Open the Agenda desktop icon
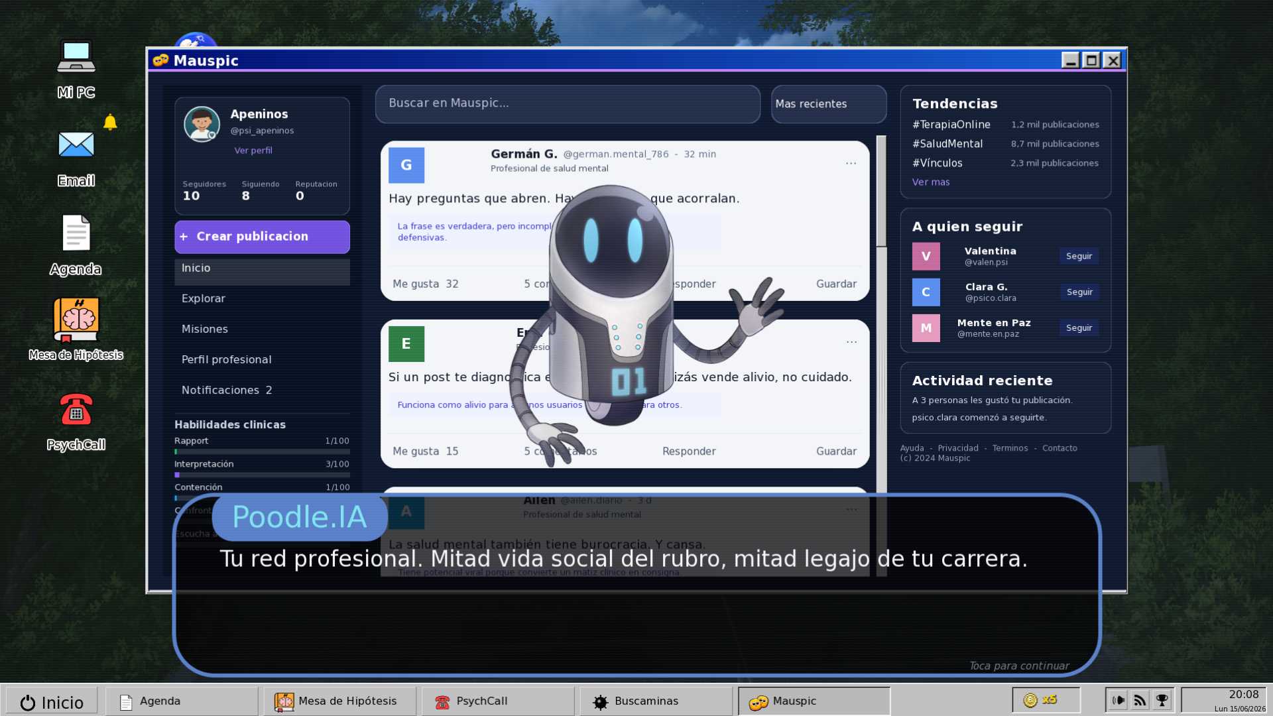 [x=76, y=245]
